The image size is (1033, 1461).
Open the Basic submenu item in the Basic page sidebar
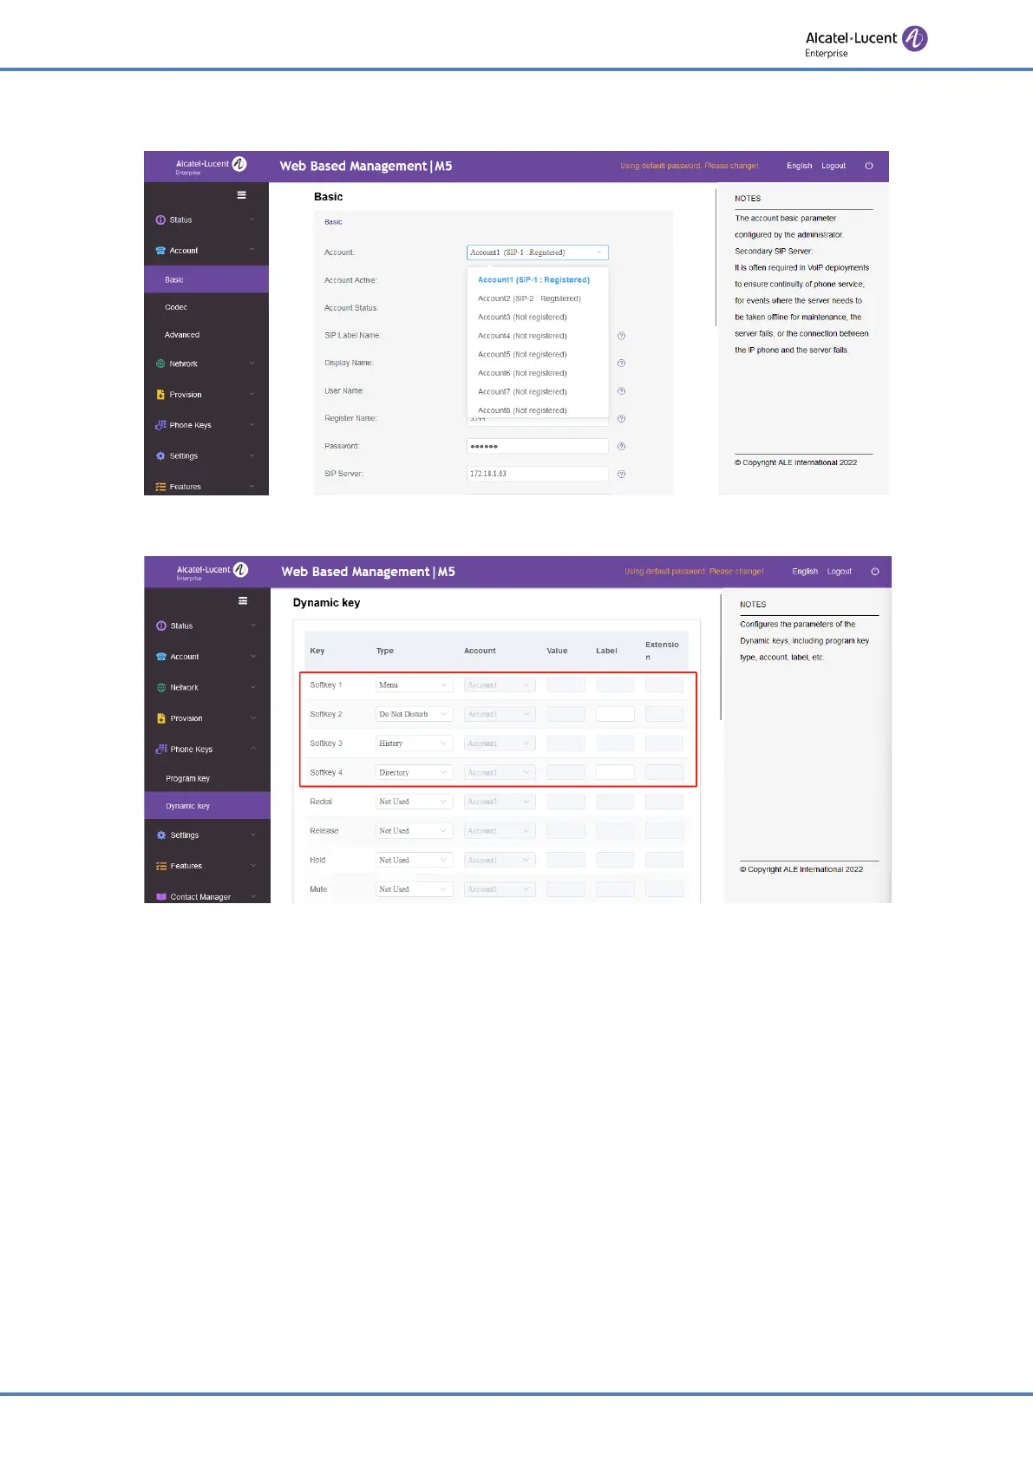pos(206,280)
